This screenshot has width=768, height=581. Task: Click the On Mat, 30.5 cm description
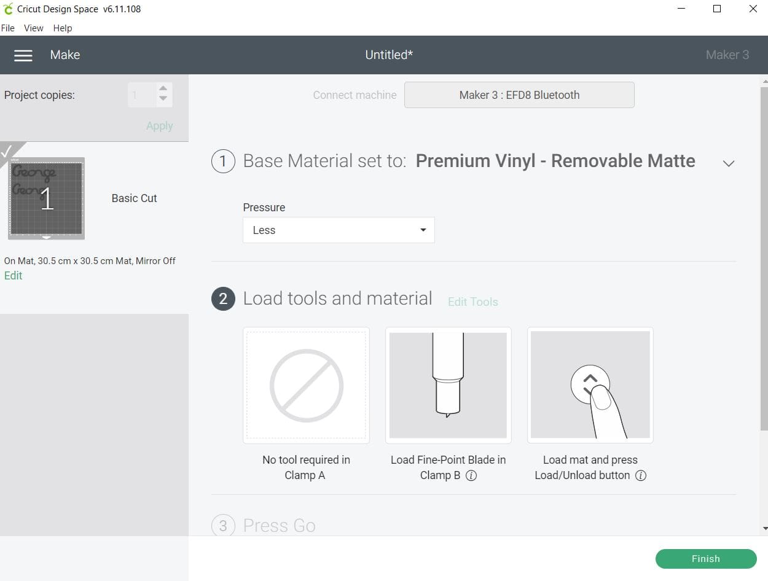pyautogui.click(x=90, y=261)
